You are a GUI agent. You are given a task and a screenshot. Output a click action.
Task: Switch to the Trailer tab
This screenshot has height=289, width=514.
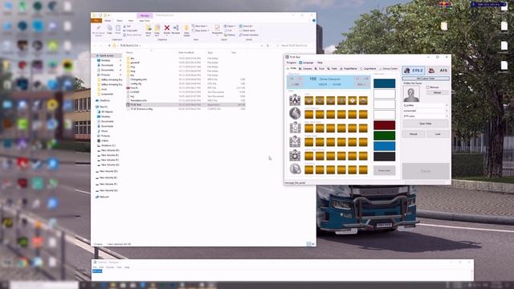click(x=332, y=68)
